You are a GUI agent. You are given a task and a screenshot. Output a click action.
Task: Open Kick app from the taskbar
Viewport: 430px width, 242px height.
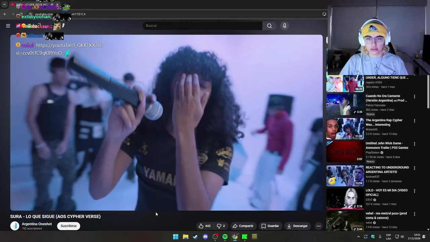(x=245, y=237)
